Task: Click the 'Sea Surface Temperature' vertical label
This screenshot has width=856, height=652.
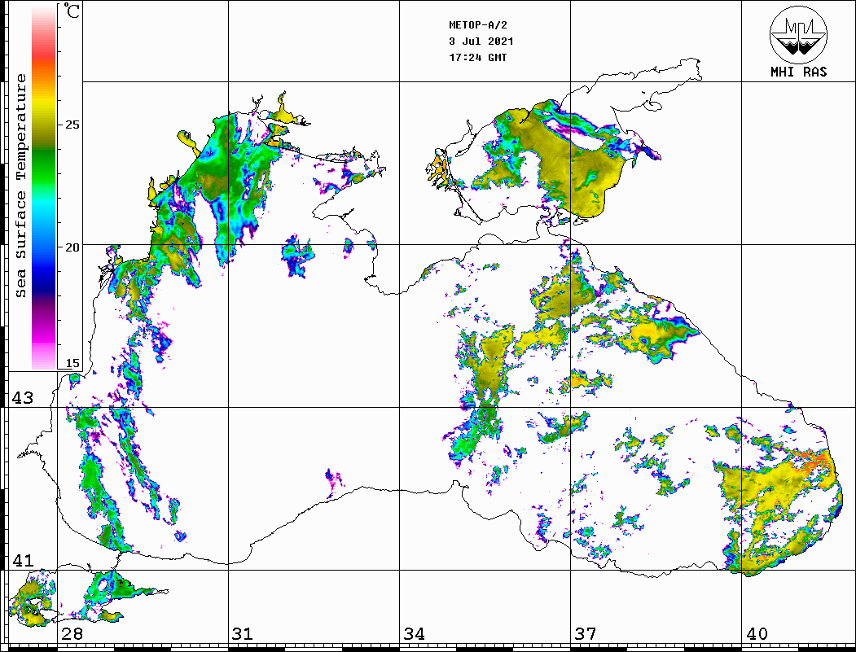Action: 20,186
